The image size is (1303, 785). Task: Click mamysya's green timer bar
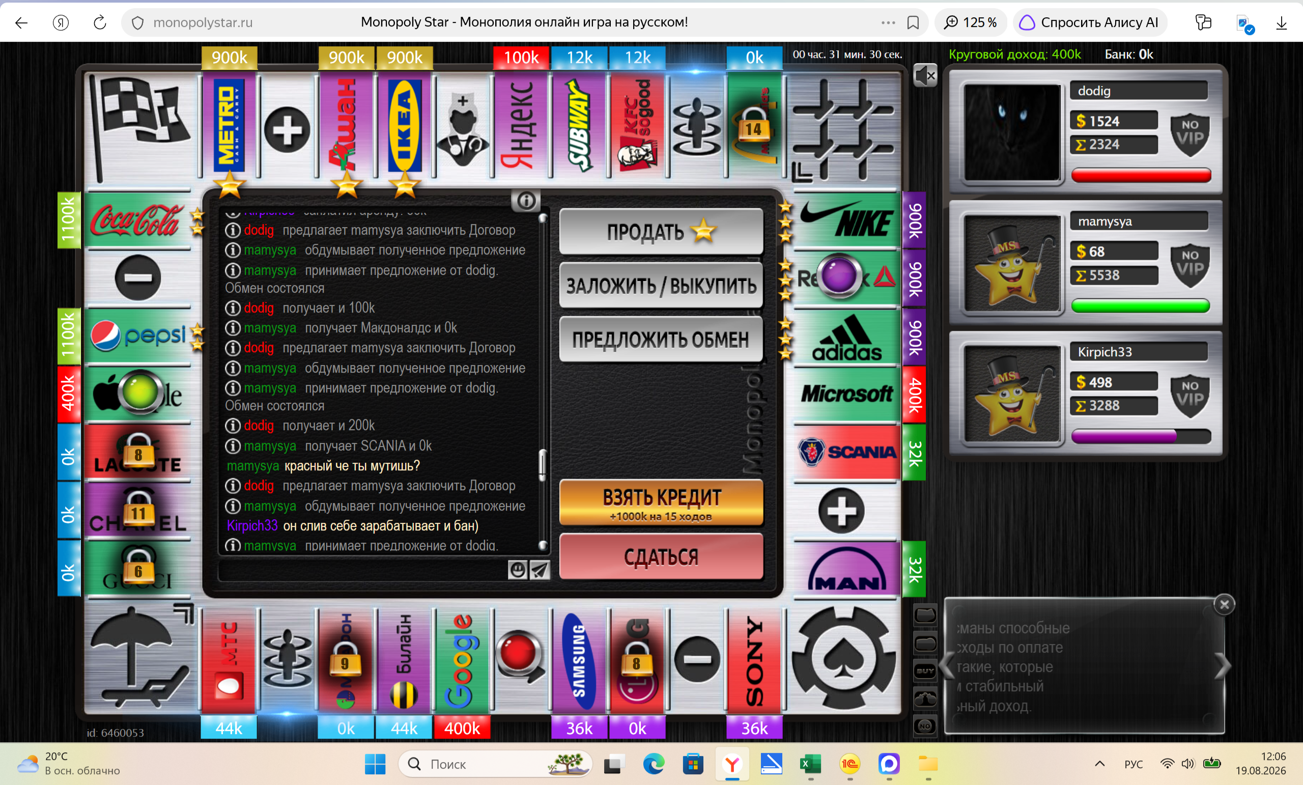[x=1141, y=306]
